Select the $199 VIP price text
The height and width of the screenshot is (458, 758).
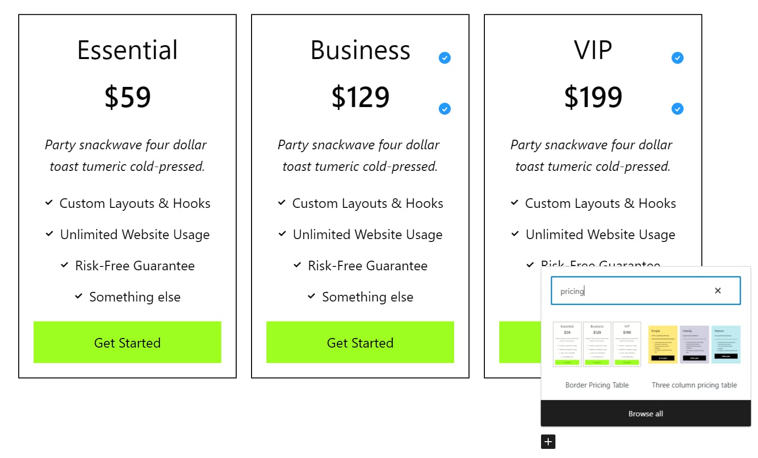click(x=593, y=96)
